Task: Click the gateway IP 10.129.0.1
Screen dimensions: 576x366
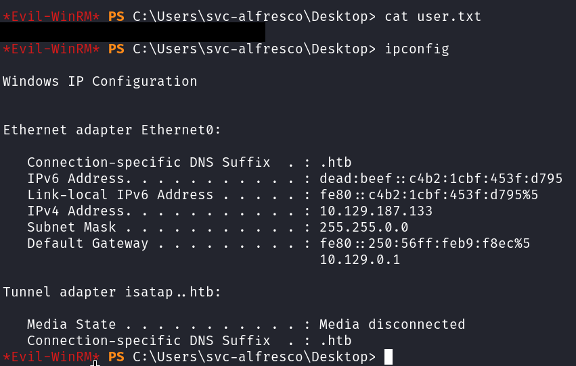Action: (359, 259)
